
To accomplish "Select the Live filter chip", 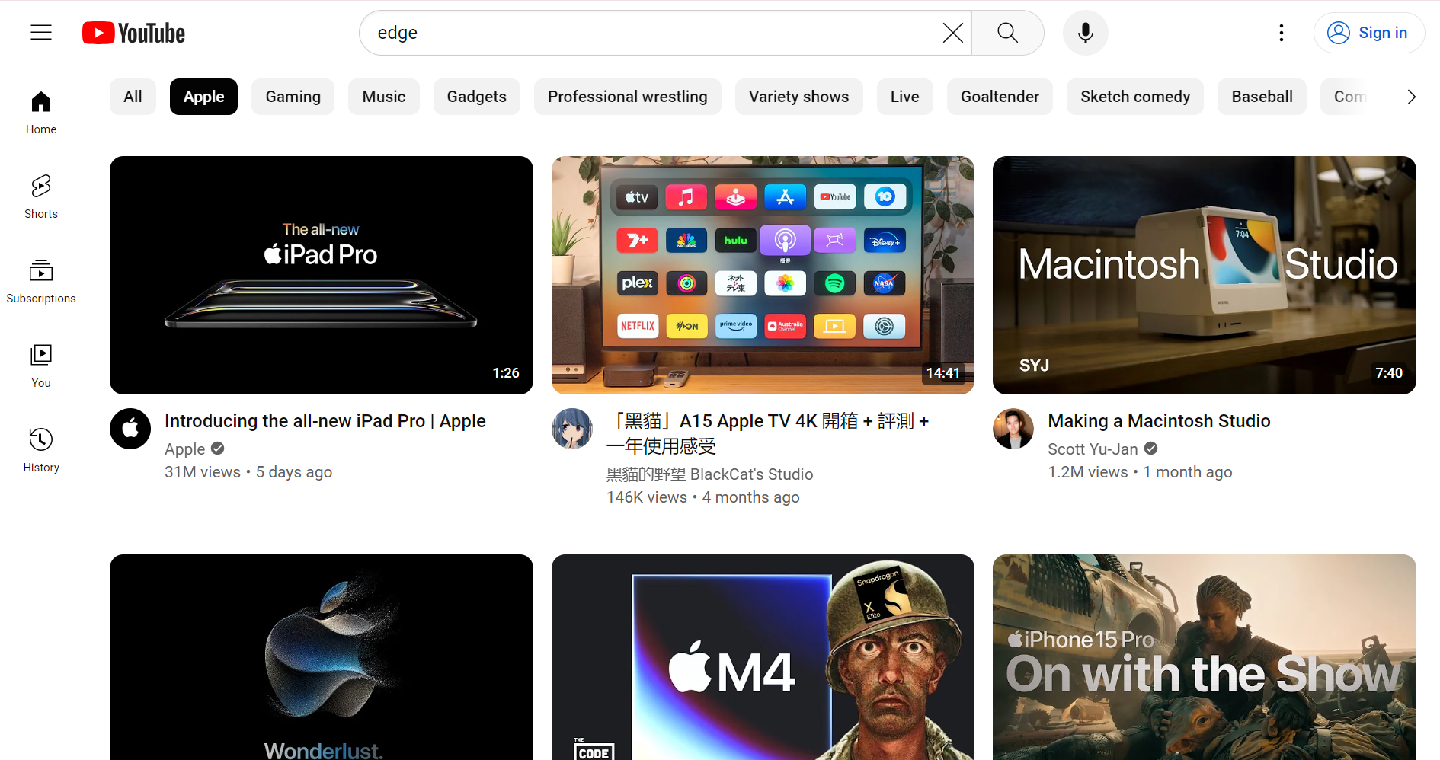I will [x=905, y=97].
